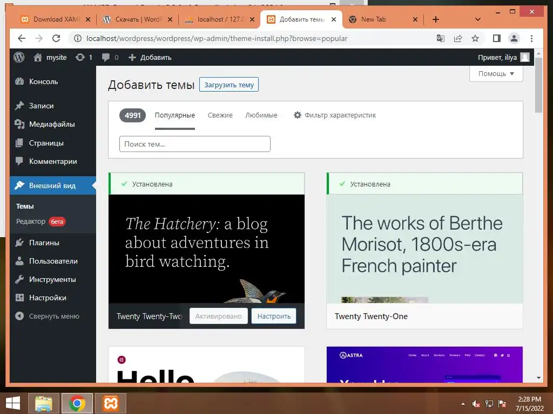
Task: Switch to the Любимые tab
Action: [x=261, y=115]
